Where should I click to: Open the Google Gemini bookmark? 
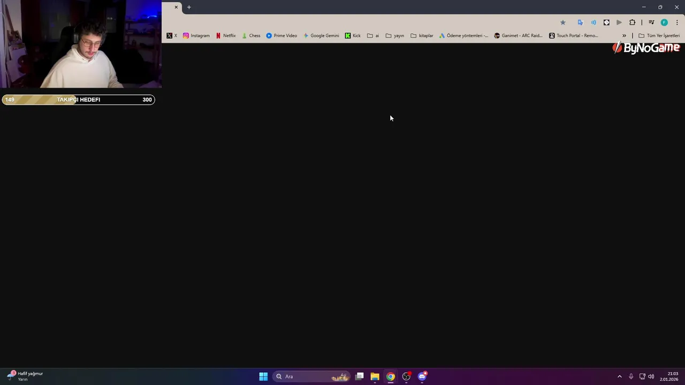tap(321, 36)
